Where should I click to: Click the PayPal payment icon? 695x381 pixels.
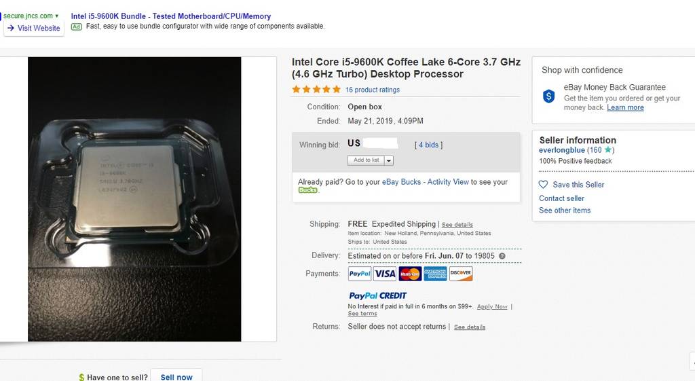coord(360,274)
